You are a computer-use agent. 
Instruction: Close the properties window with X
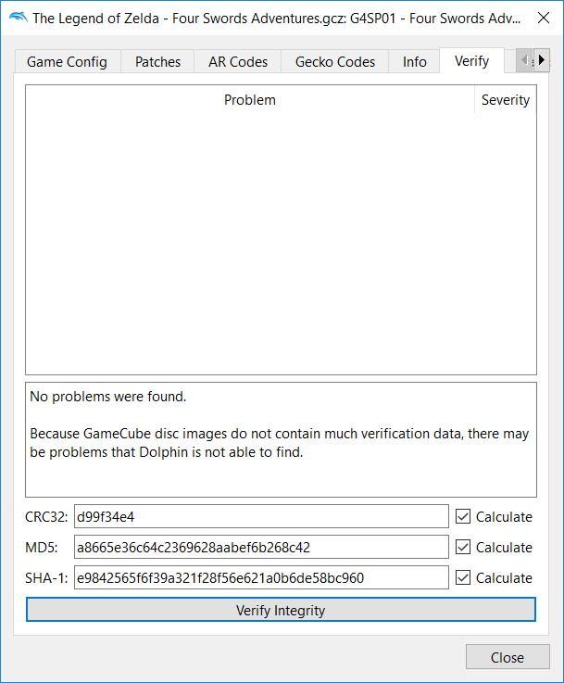pyautogui.click(x=543, y=18)
